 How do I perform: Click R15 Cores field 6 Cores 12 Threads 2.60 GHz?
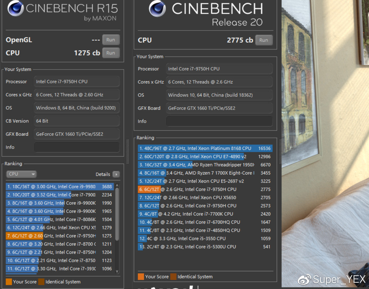pyautogui.click(x=77, y=95)
